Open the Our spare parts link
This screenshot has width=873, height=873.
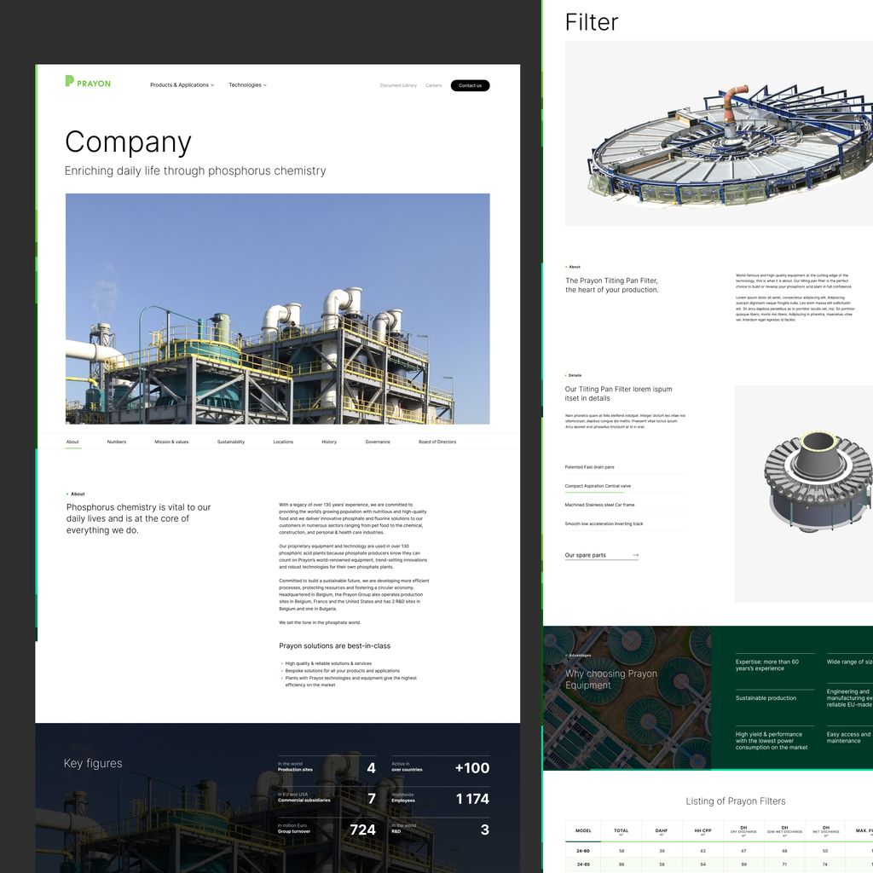tap(602, 555)
